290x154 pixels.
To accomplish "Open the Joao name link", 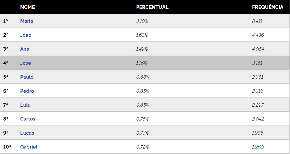I will (x=26, y=35).
